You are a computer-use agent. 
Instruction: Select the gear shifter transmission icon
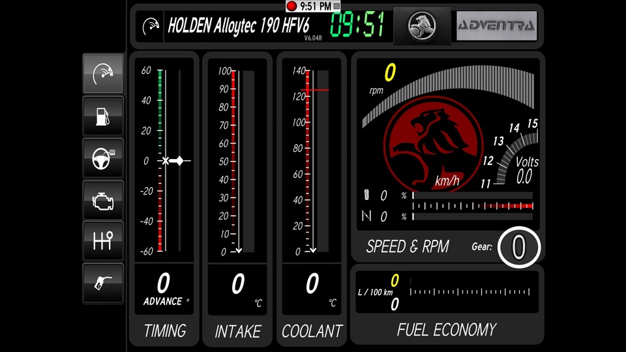coord(103,241)
